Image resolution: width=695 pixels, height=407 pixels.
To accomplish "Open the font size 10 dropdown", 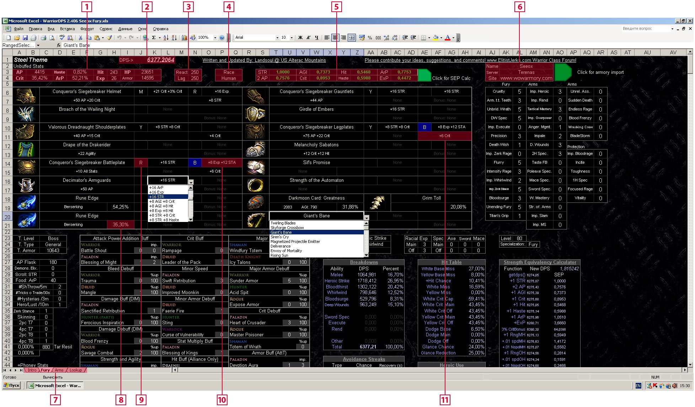I will coord(292,38).
